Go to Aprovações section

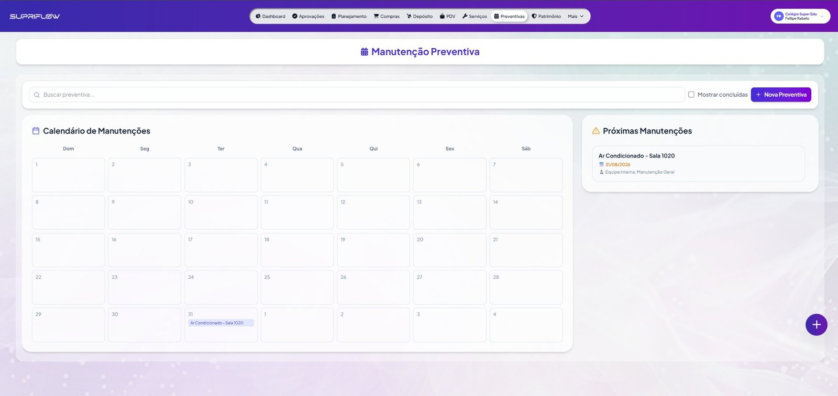coord(308,16)
